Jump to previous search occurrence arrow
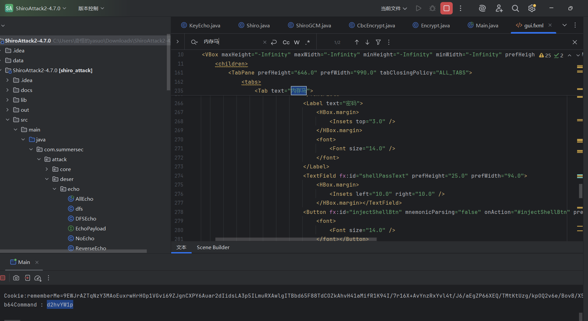This screenshot has width=588, height=321. click(x=357, y=42)
